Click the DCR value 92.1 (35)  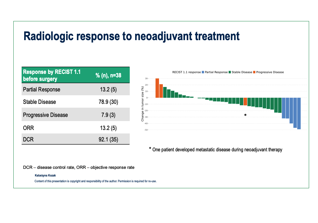[108, 140]
